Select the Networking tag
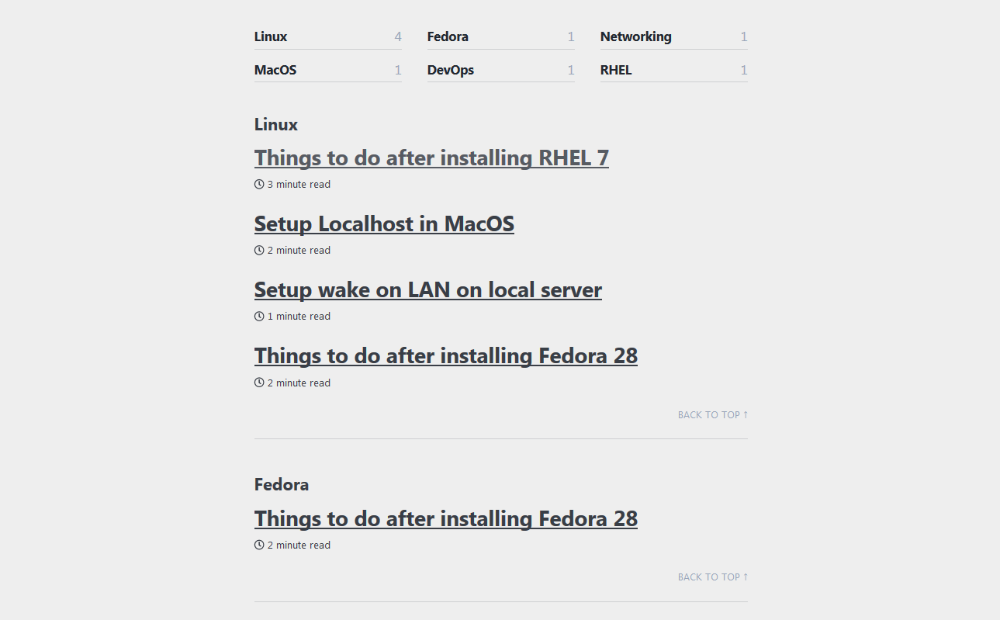1000x620 pixels. [635, 36]
